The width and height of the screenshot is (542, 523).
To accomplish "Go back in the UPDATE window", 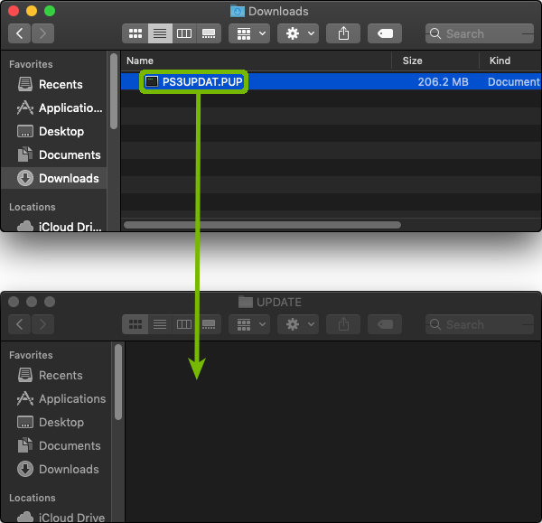I will [19, 324].
